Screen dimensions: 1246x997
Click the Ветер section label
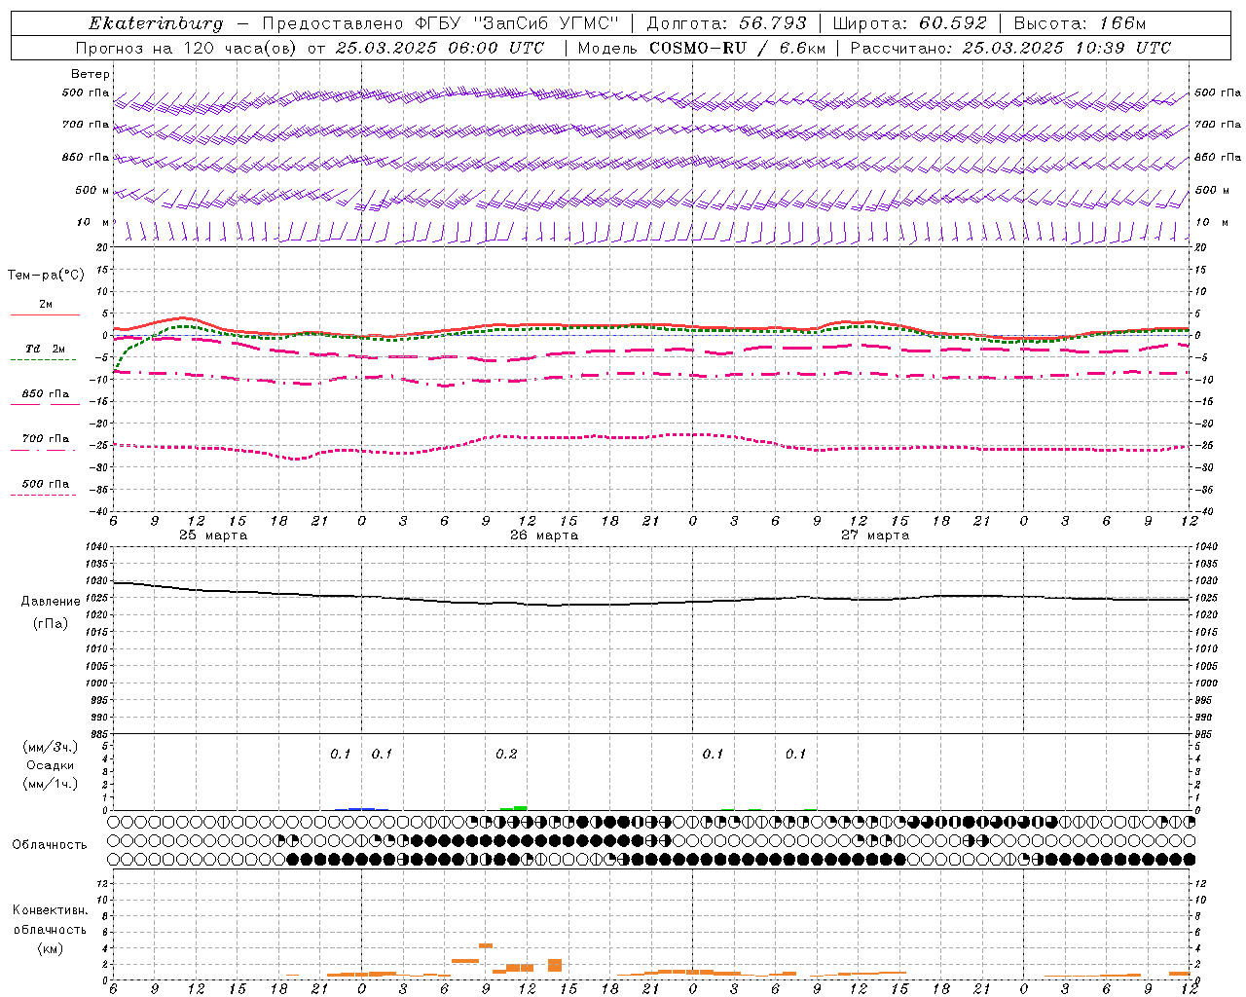[91, 74]
